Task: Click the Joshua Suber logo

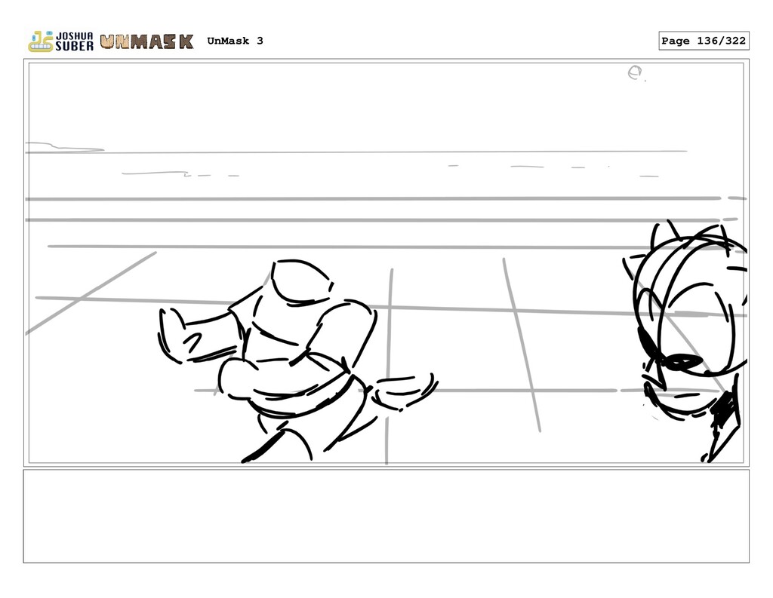Action: click(x=60, y=41)
